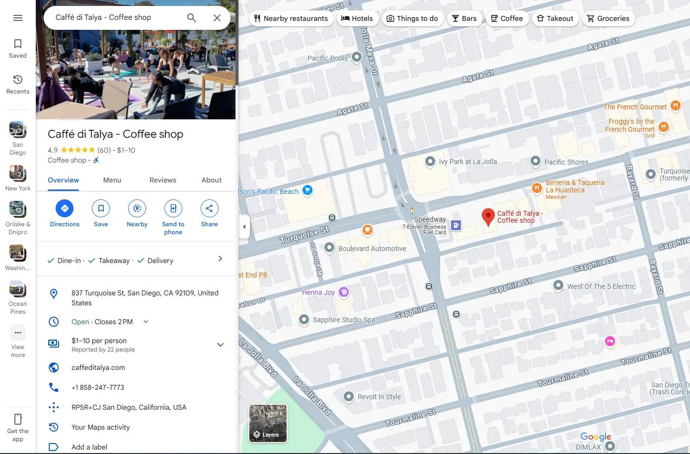Open the Saved places panel
This screenshot has height=454, width=690.
pos(18,48)
